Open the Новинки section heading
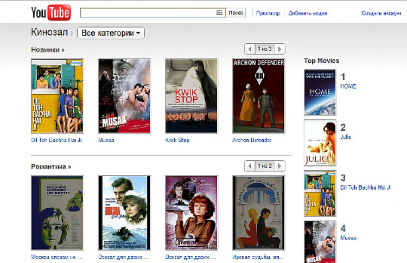The image size is (407, 263). tap(48, 49)
